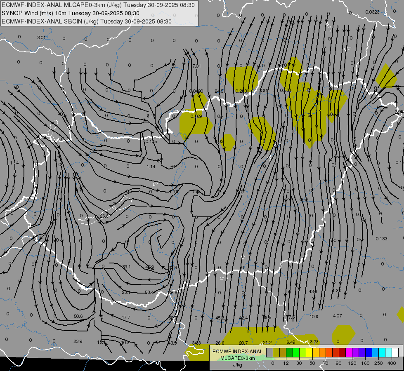Click the 4.07 value on the map
404x371 pixels.
click(338, 316)
